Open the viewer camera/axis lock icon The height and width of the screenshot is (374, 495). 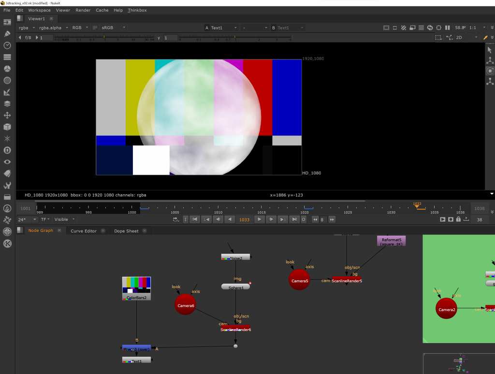click(450, 38)
